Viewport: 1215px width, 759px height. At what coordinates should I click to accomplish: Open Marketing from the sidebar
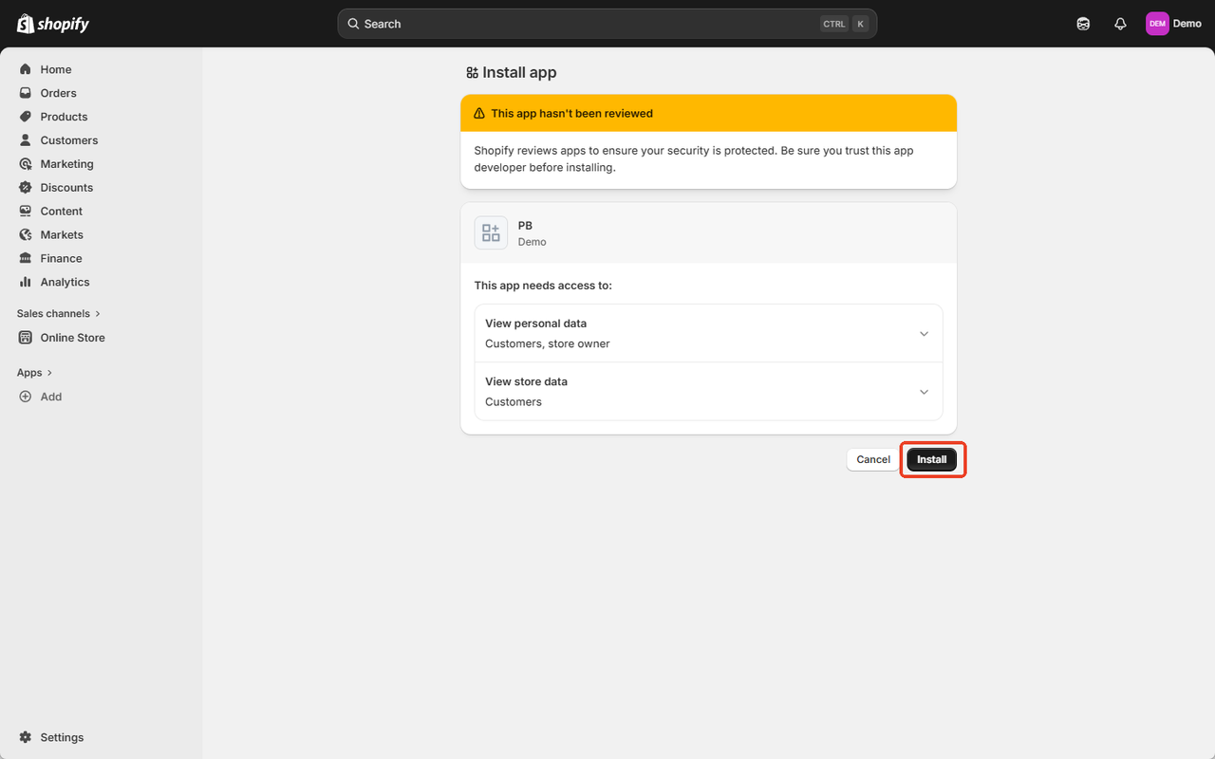tap(66, 164)
